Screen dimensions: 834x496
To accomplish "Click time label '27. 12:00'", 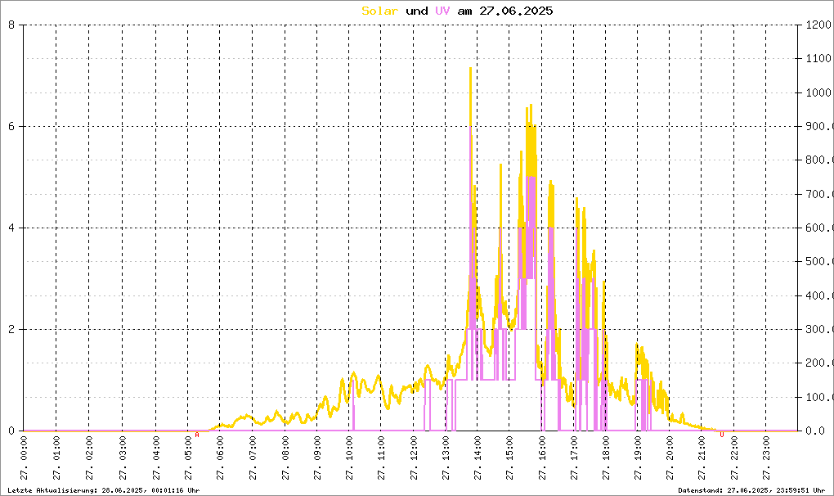I will tap(414, 458).
